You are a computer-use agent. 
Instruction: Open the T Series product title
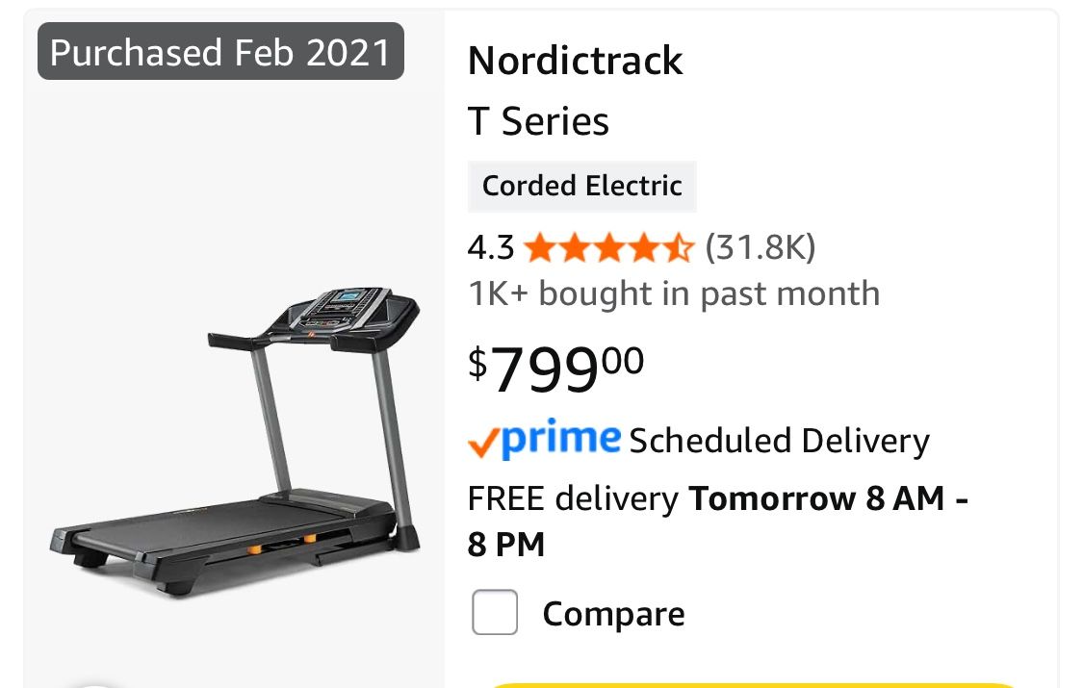pyautogui.click(x=537, y=121)
